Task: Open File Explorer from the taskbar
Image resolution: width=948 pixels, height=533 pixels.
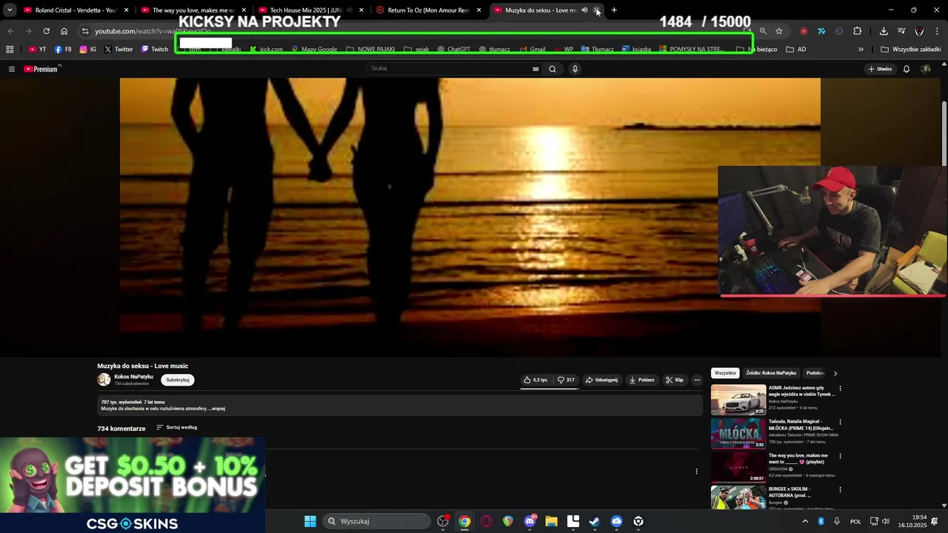Action: 551,521
